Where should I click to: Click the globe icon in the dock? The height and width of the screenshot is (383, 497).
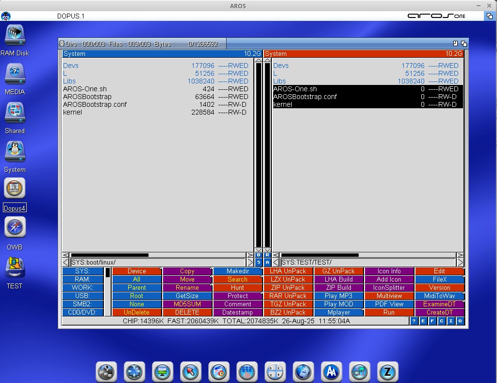tap(303, 372)
